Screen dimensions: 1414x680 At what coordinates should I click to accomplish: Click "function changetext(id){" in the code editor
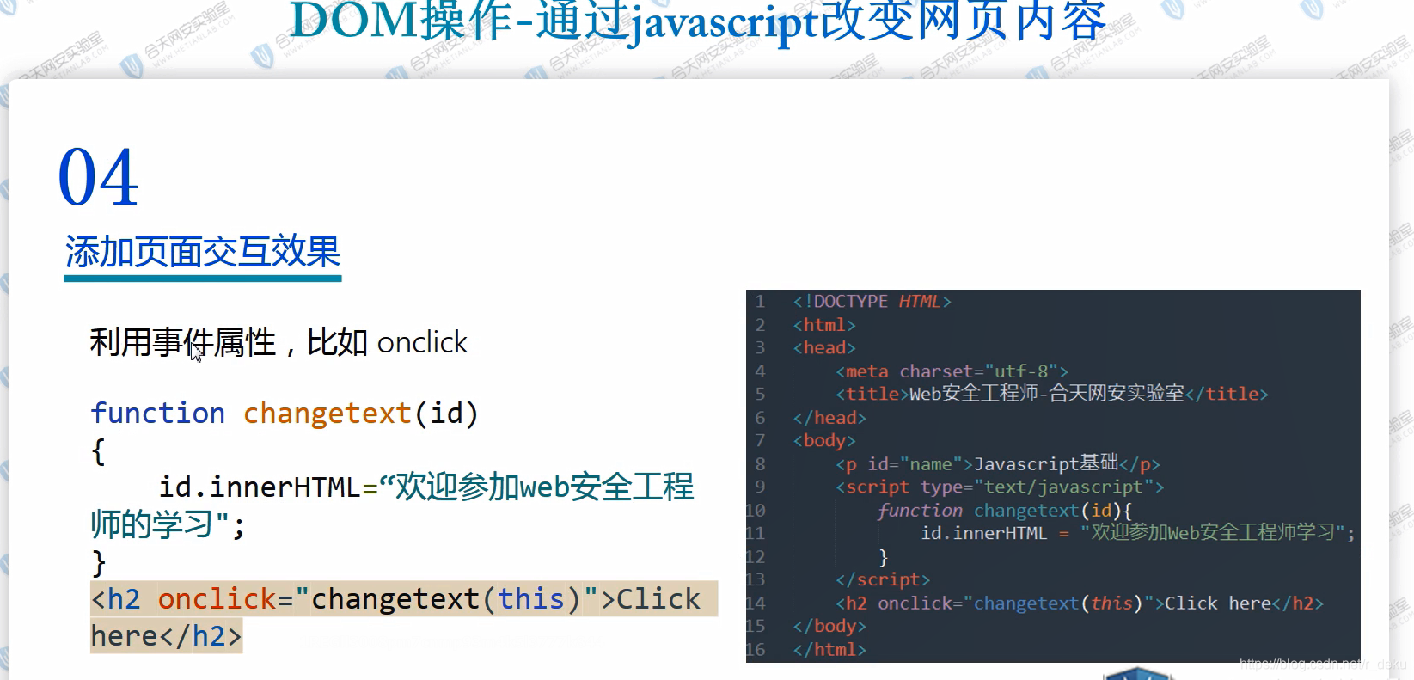1004,511
